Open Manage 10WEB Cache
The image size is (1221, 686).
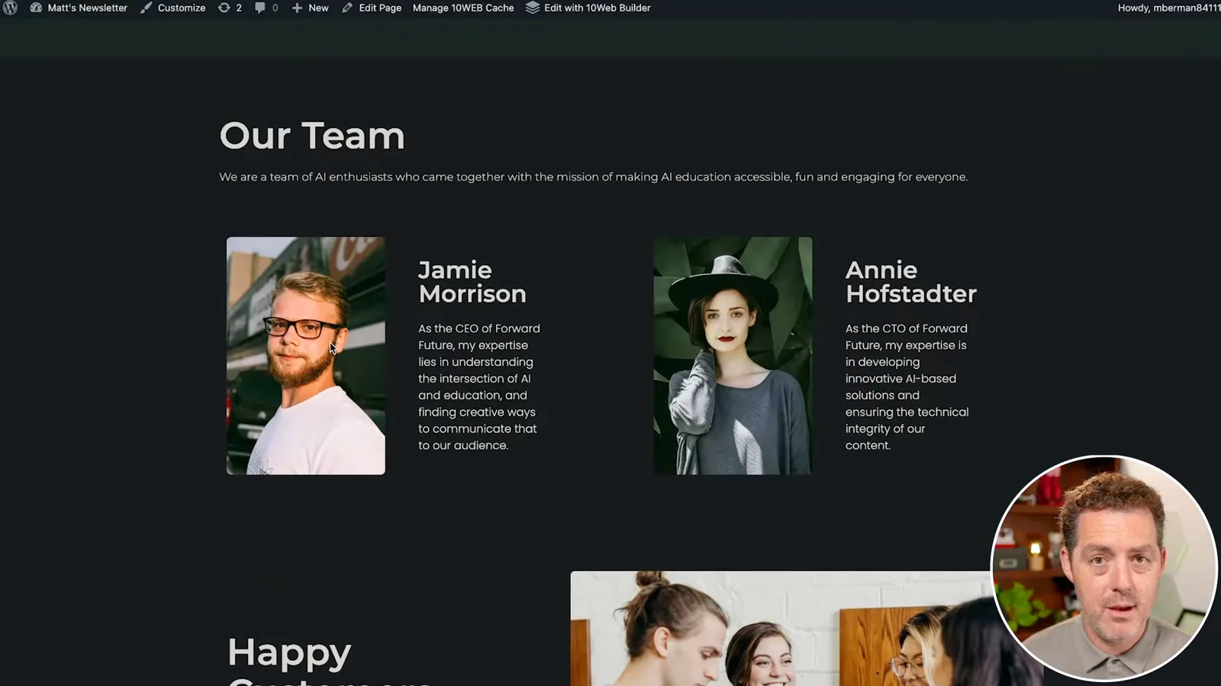click(x=463, y=8)
